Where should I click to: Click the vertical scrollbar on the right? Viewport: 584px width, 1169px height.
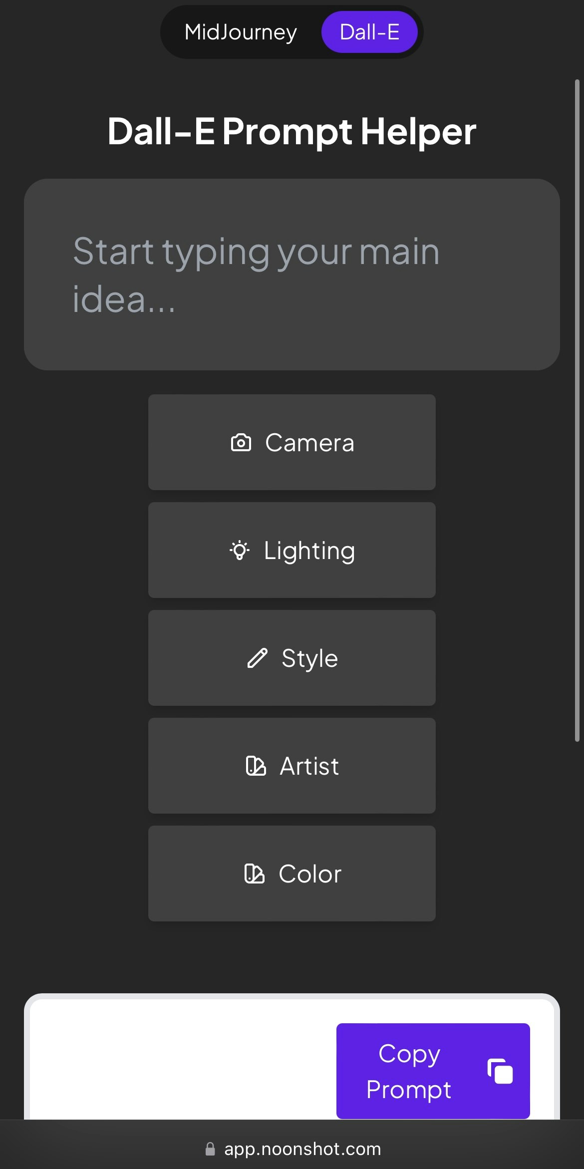577,410
